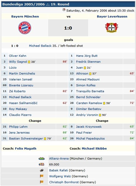
Task: Click the referee whistle icon by Babak Rafati
Action: (x=42, y=170)
